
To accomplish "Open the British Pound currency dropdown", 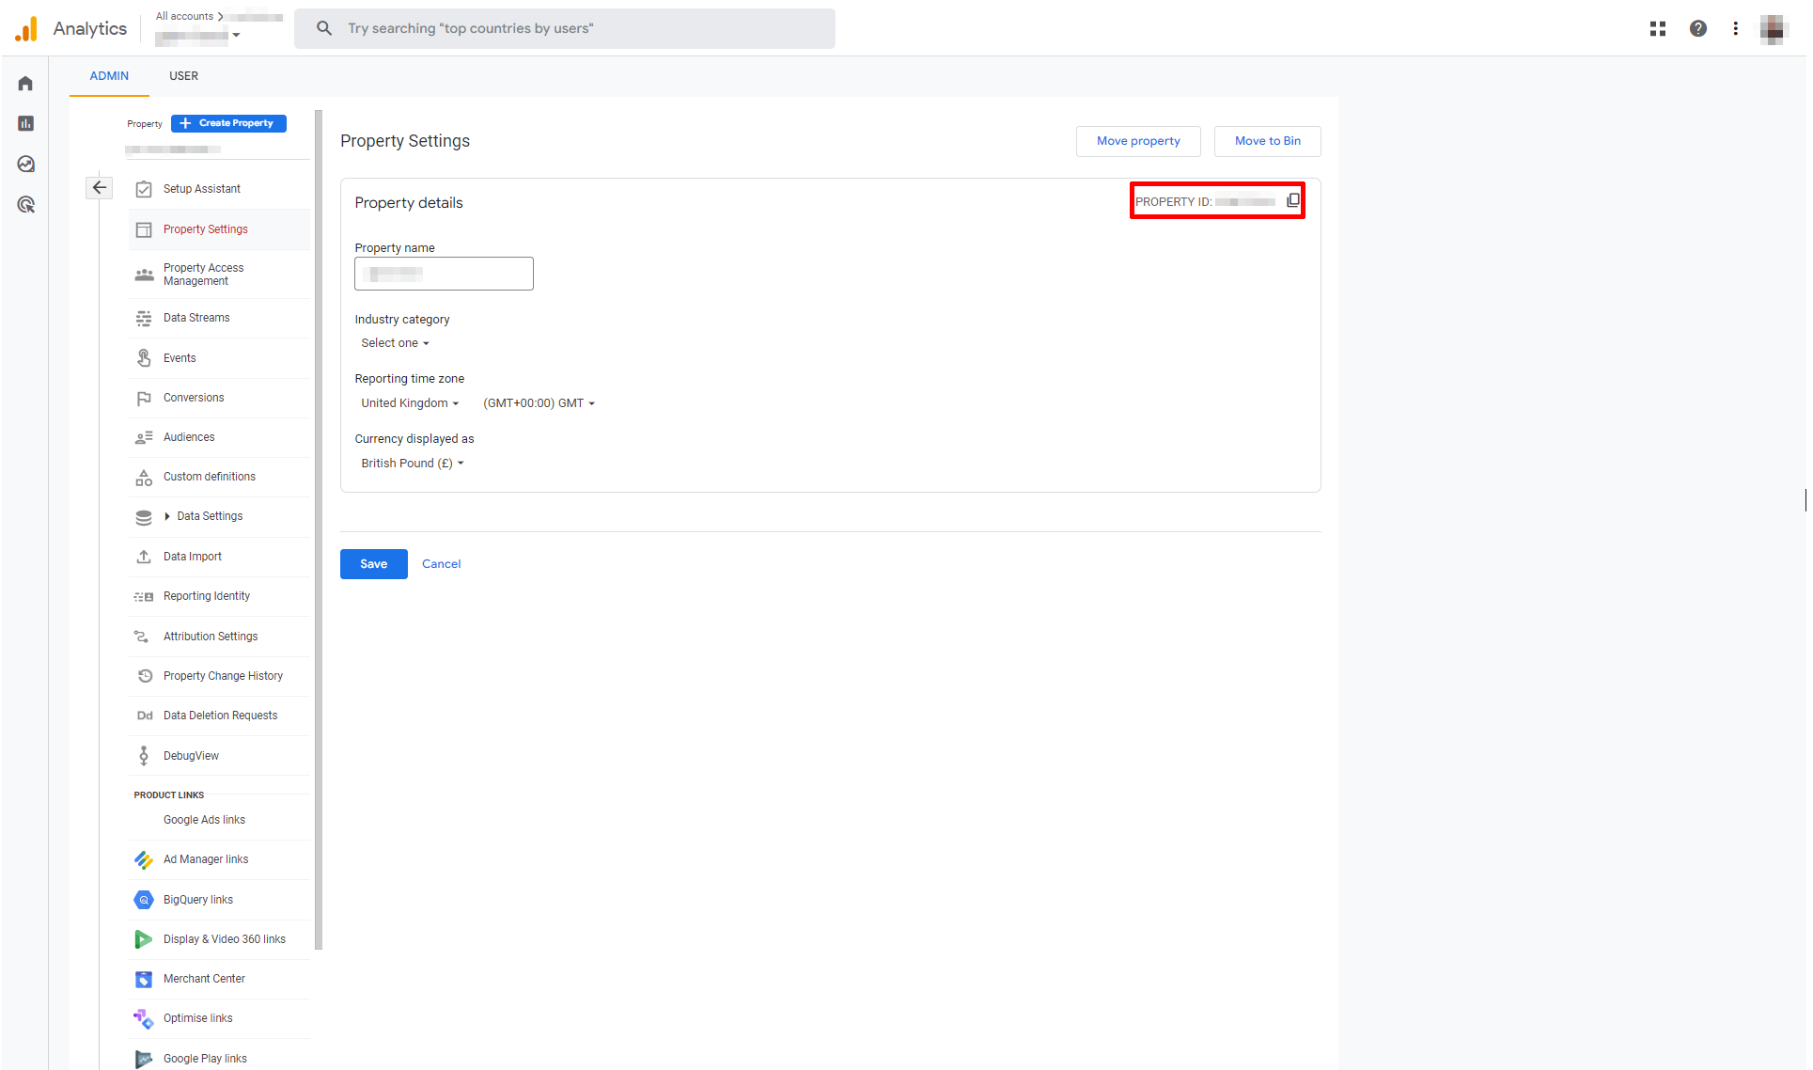I will pos(412,464).
